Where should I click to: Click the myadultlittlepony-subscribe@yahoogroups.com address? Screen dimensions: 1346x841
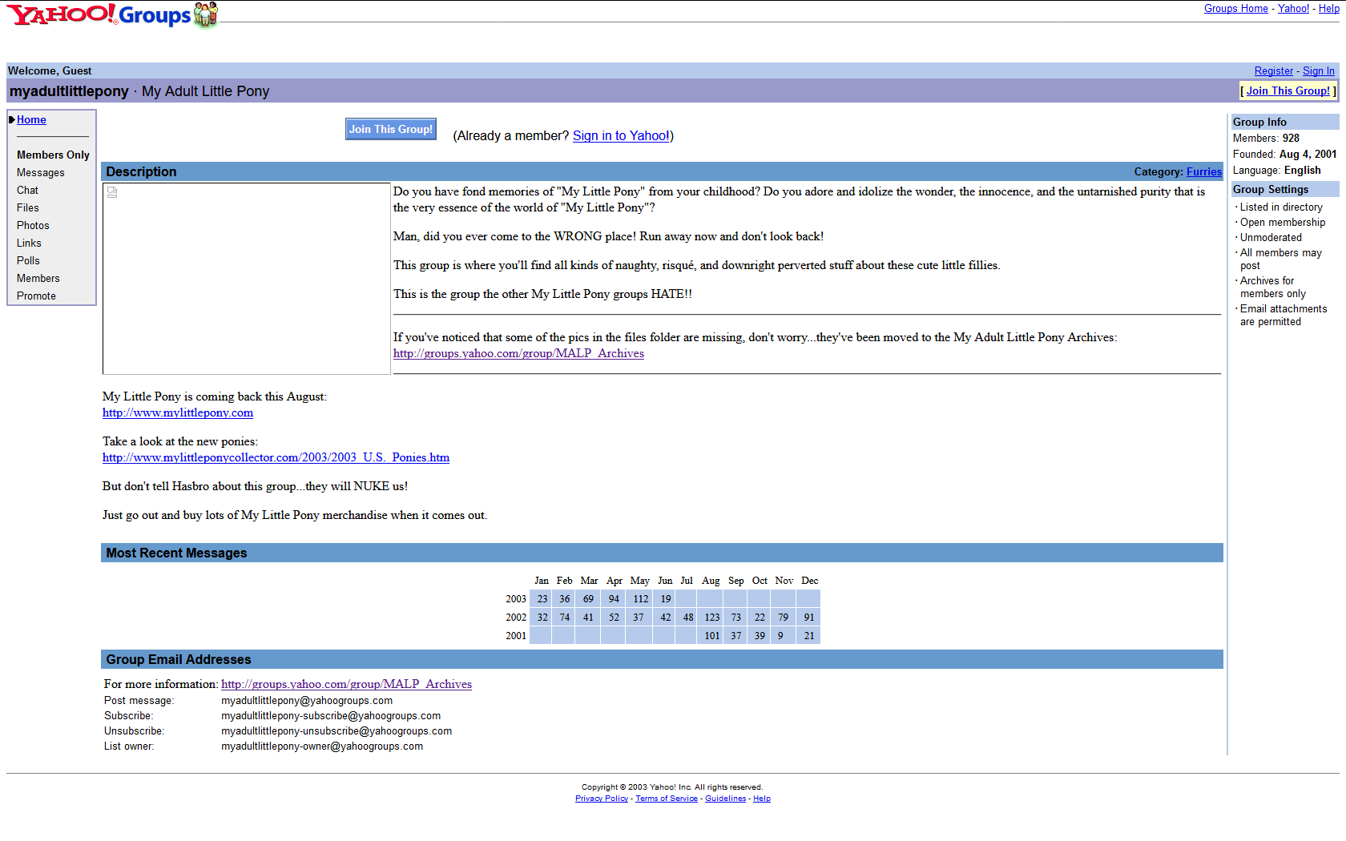[x=331, y=716]
